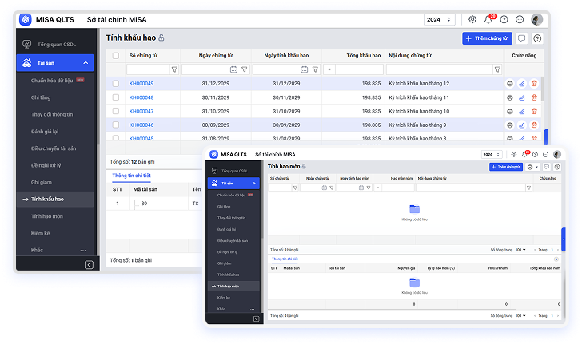This screenshot has width=582, height=344.
Task: Click filter icon of Số chứng từ column, Tính khấu hao window
Action: point(174,69)
